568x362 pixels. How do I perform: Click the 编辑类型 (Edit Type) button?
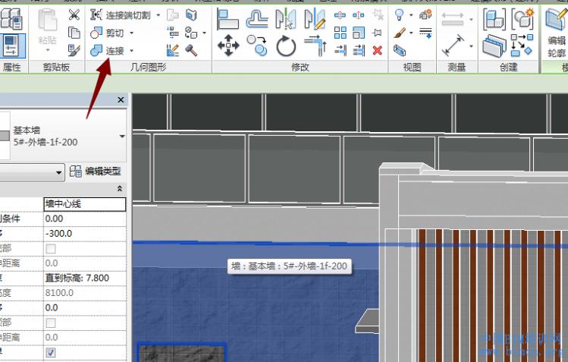(96, 172)
